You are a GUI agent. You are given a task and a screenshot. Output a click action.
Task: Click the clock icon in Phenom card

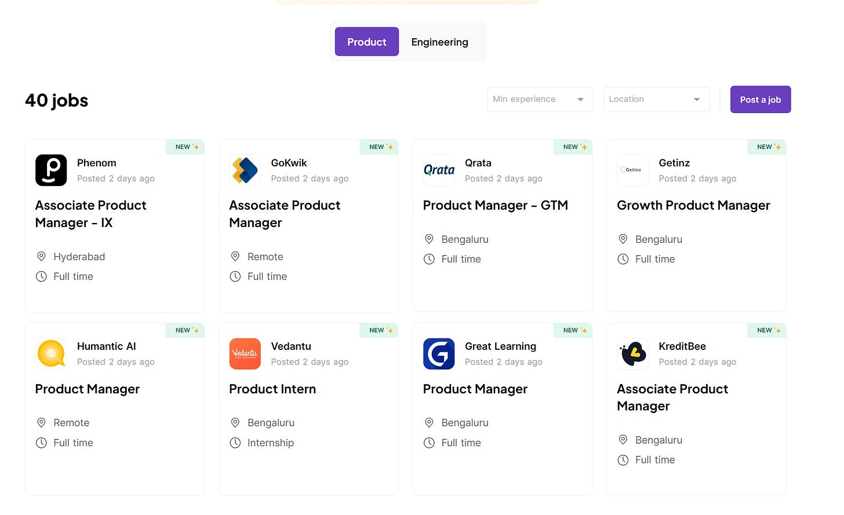[x=41, y=276]
